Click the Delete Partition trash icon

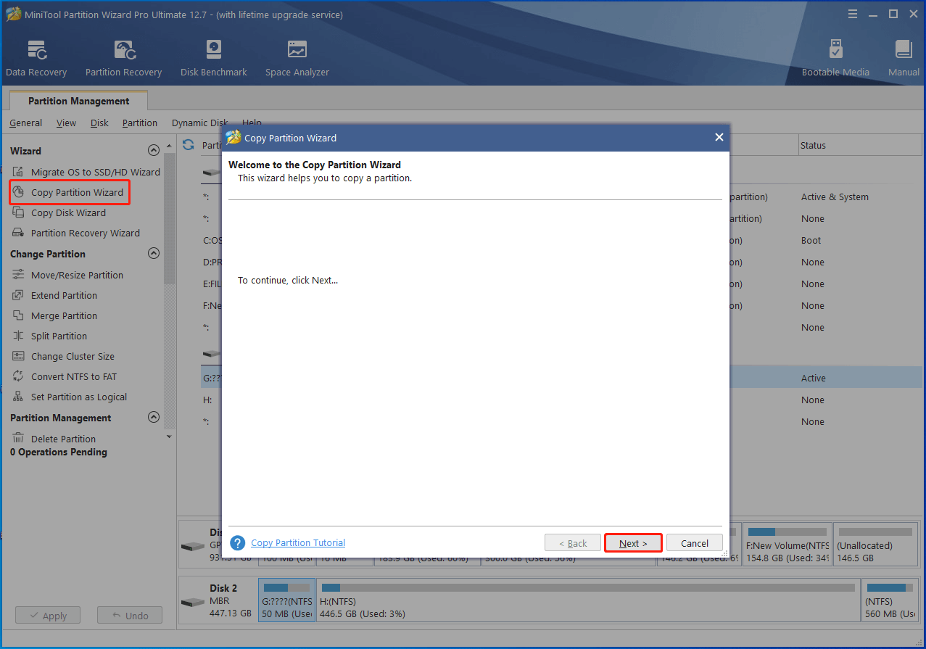click(x=18, y=439)
